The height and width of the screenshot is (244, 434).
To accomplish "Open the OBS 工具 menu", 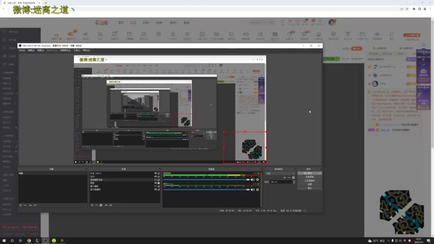I will (76, 50).
